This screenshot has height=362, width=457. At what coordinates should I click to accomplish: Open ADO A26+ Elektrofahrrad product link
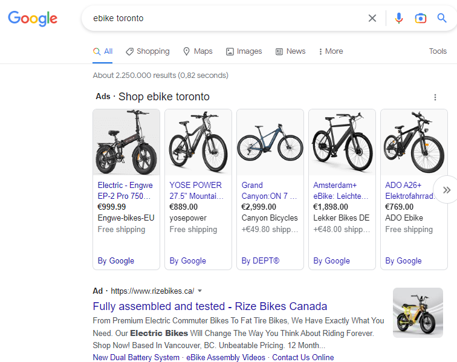tap(409, 190)
